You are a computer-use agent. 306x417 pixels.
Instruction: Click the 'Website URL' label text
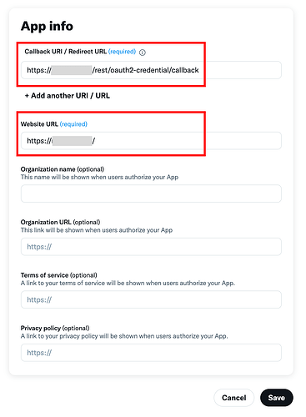pos(39,124)
